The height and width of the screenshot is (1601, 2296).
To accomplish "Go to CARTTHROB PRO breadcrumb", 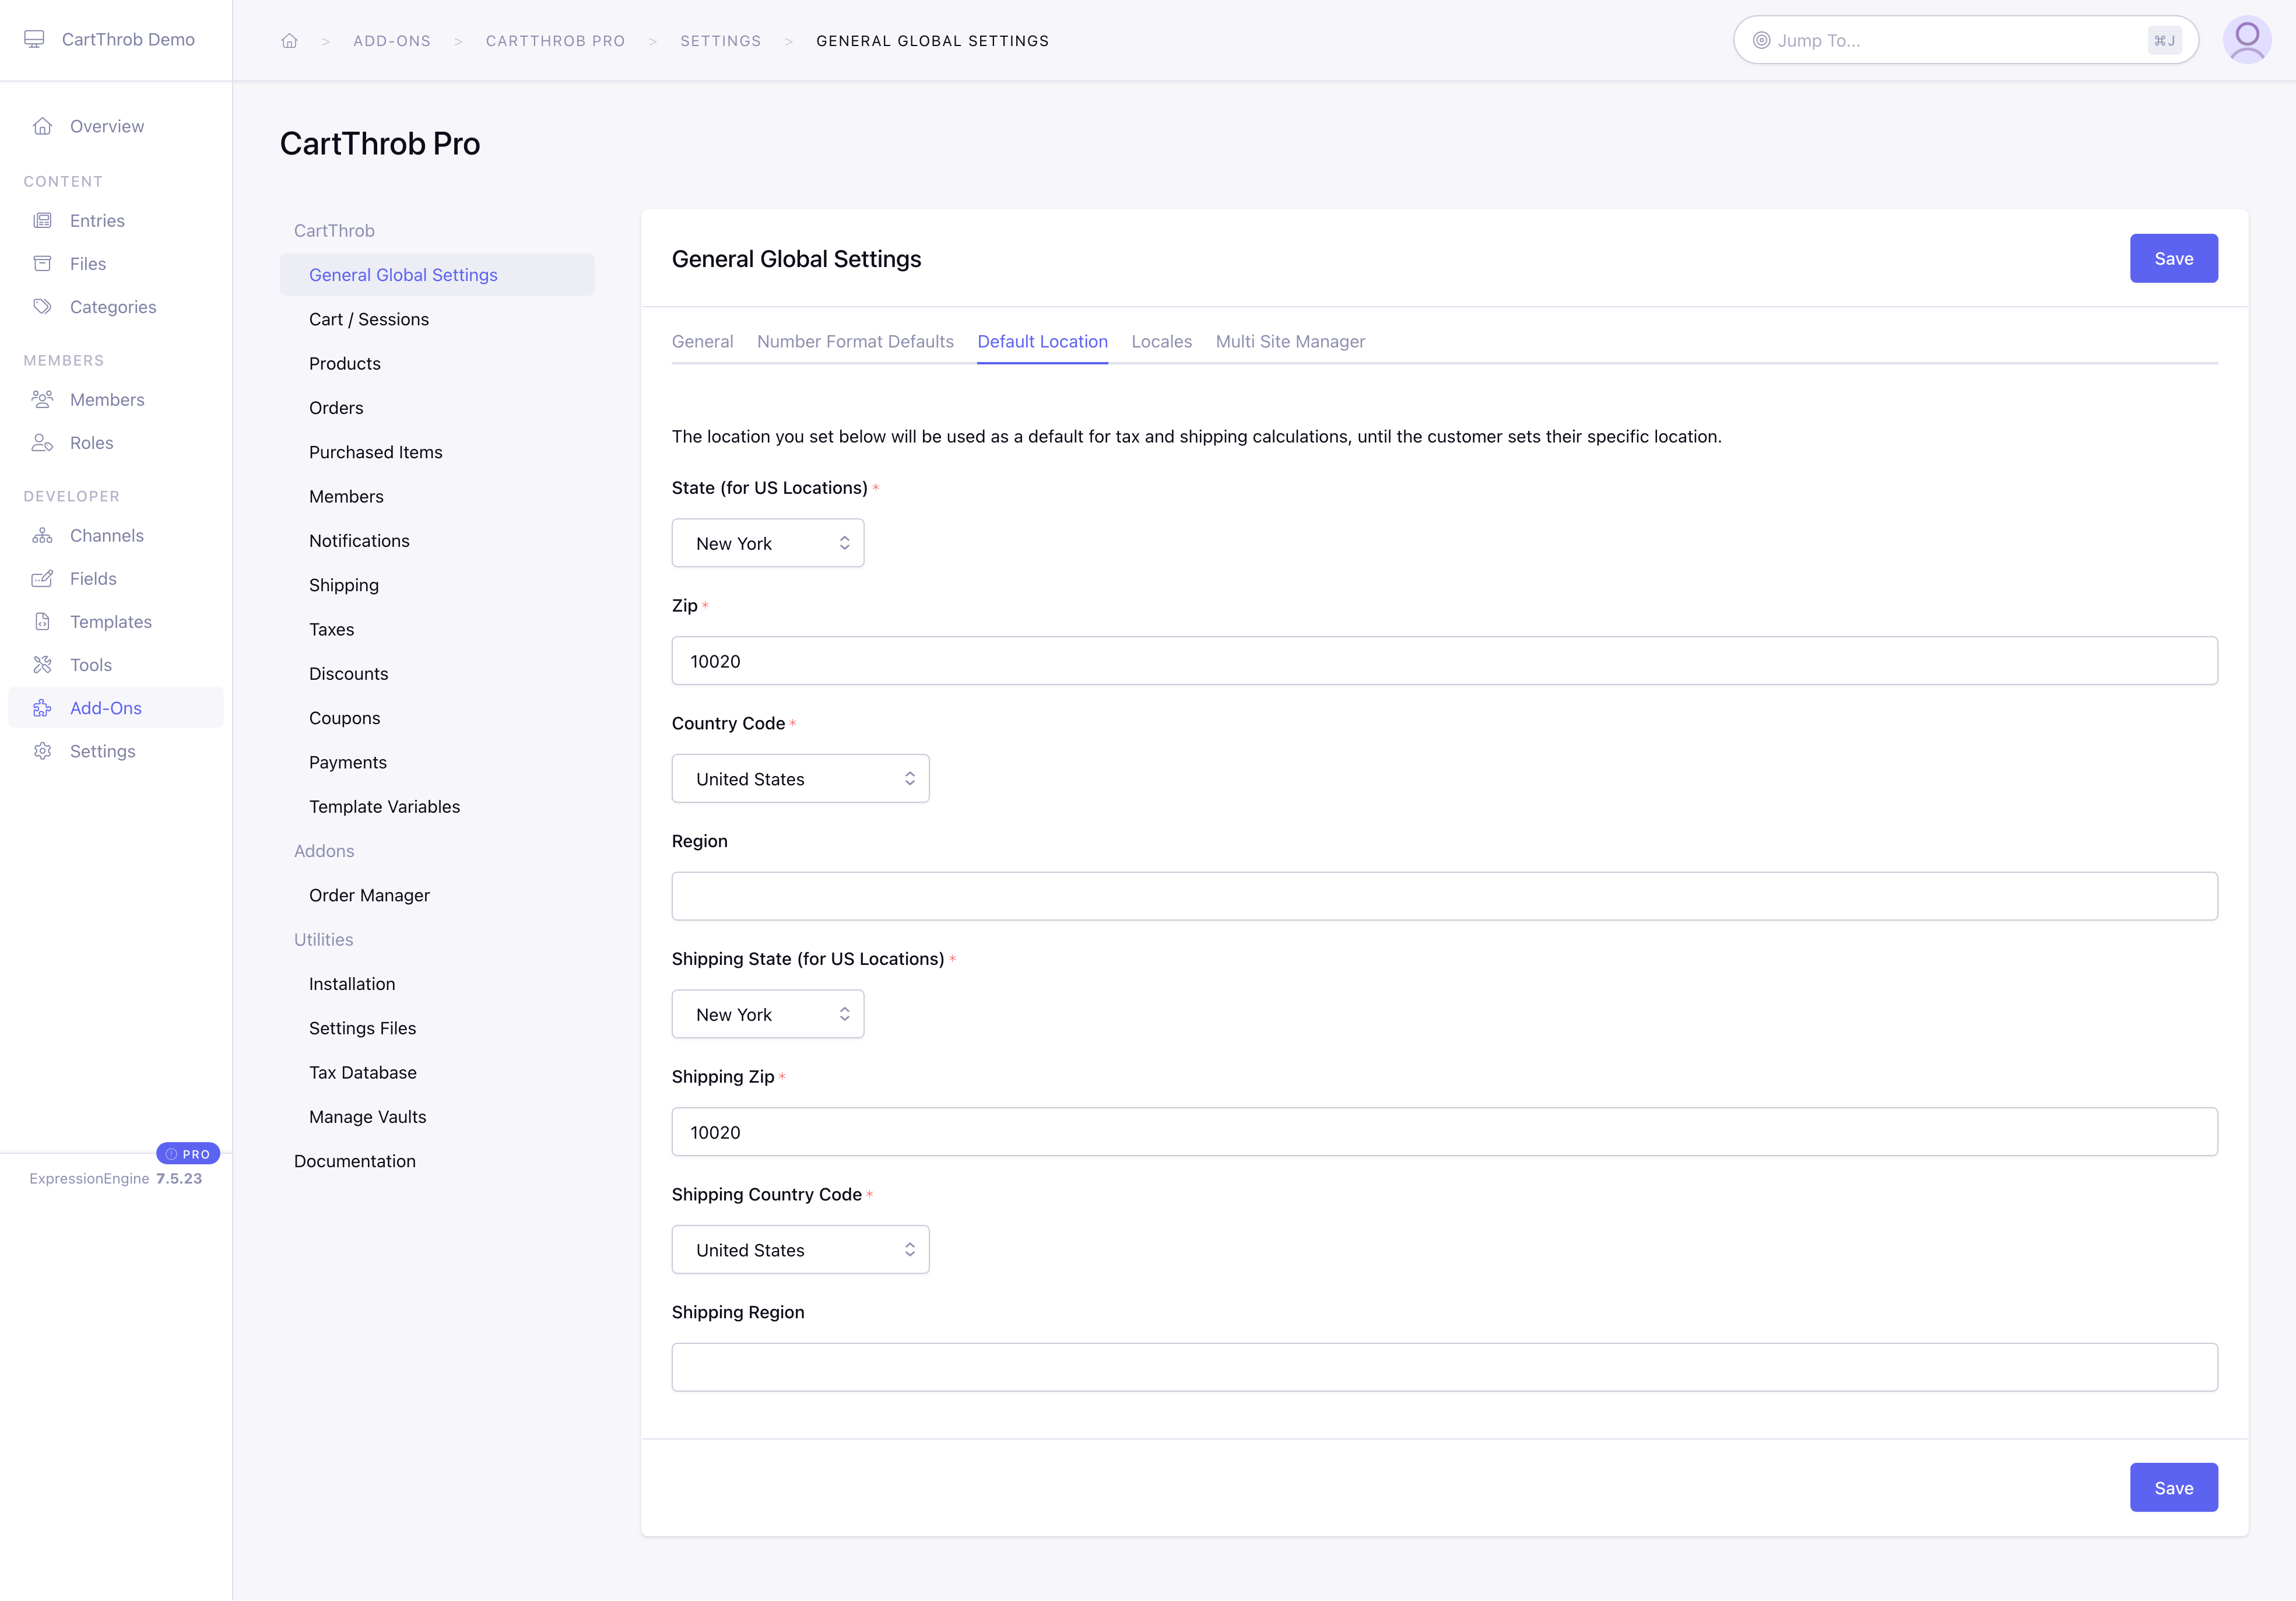I will pos(555,41).
